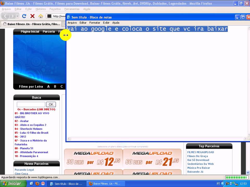This screenshot has height=187, width=250.
Task: Click the OK search button
Action: [x=51, y=104]
